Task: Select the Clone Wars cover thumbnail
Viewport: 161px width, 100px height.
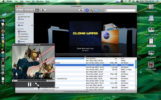Action: click(x=85, y=34)
